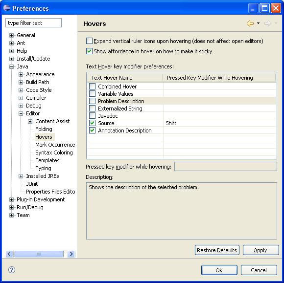Expand the Code Style tree node
Screen dimensions: 284x283
click(x=21, y=90)
